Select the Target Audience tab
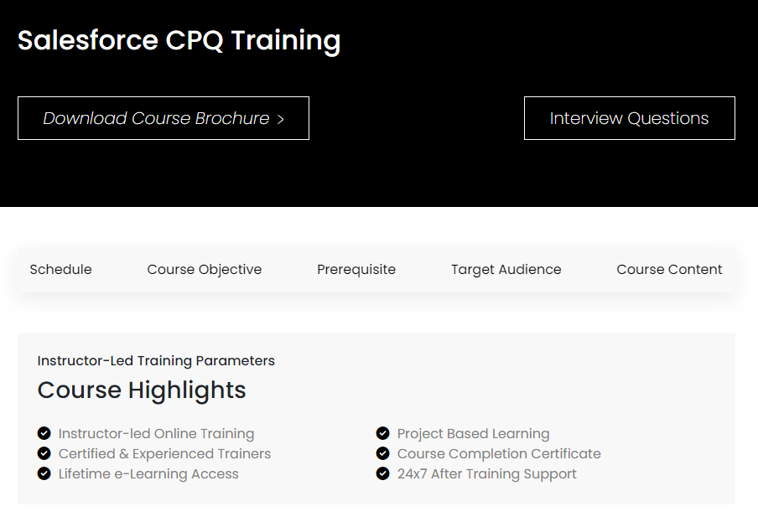The height and width of the screenshot is (522, 758). coord(506,269)
